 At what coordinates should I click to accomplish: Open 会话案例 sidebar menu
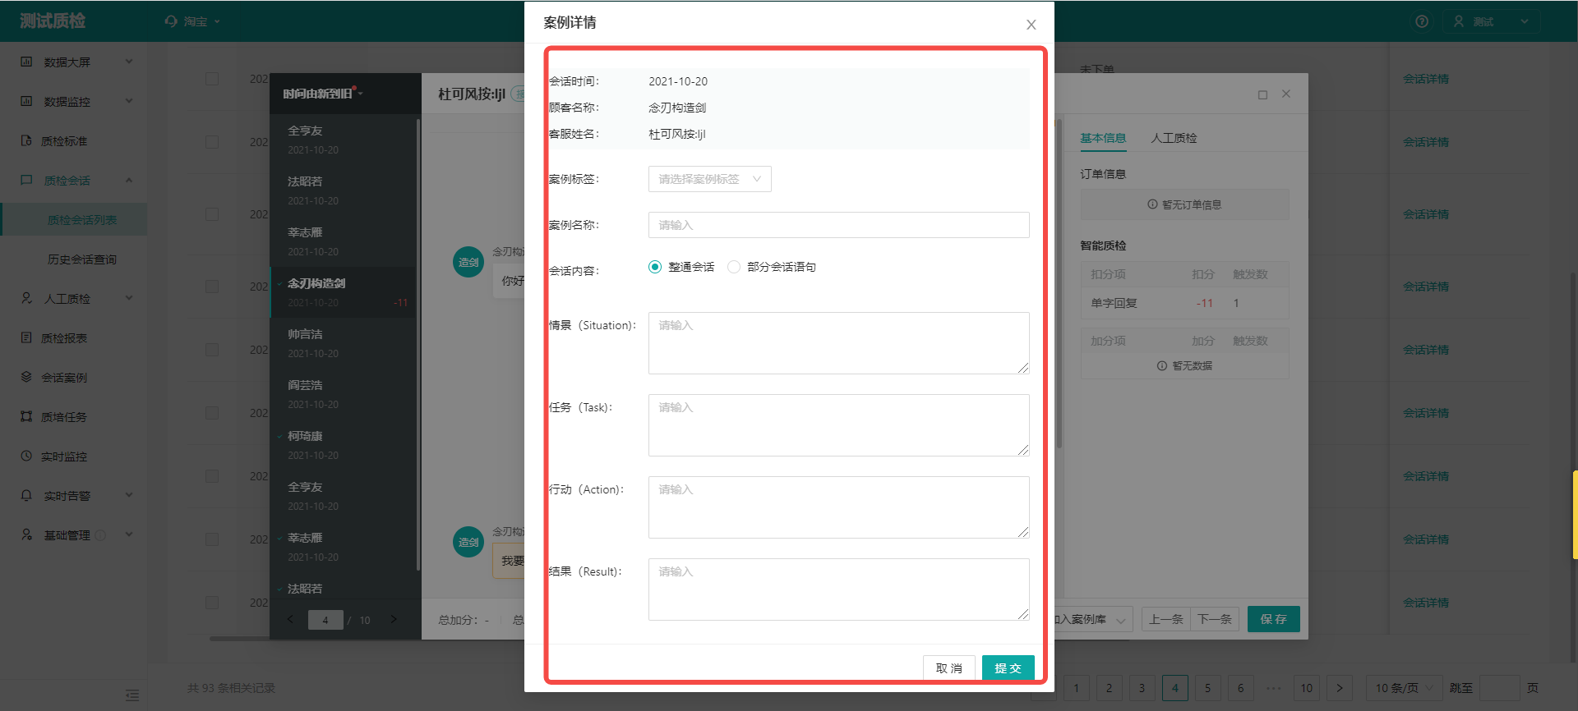coord(64,378)
